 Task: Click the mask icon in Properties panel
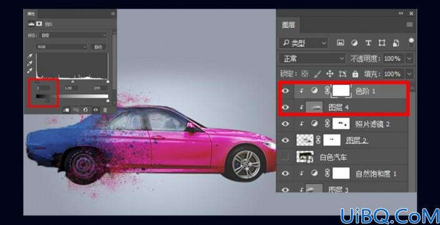pyautogui.click(x=39, y=24)
